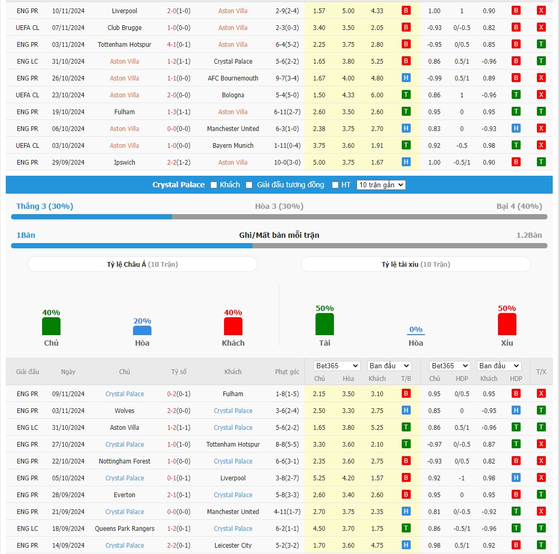
Task: Click the T/X column badge in the Queens Park Rangers row
Action: (541, 528)
